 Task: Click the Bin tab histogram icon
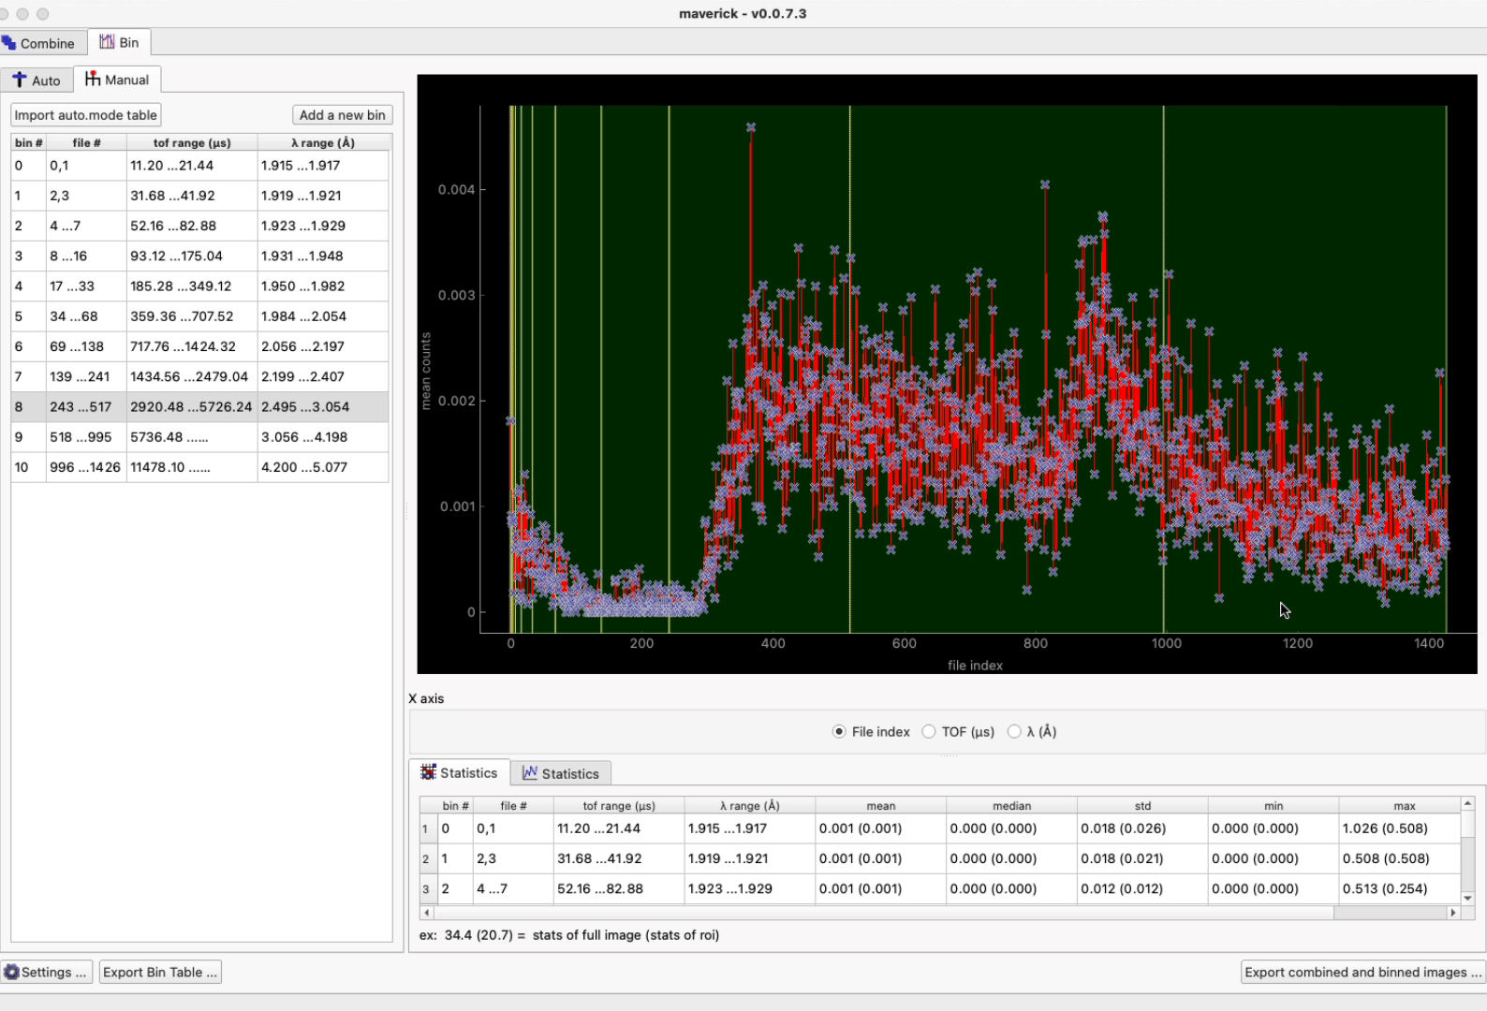pyautogui.click(x=108, y=42)
